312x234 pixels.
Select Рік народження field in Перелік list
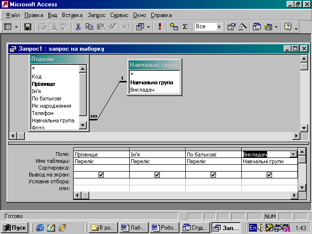point(51,106)
